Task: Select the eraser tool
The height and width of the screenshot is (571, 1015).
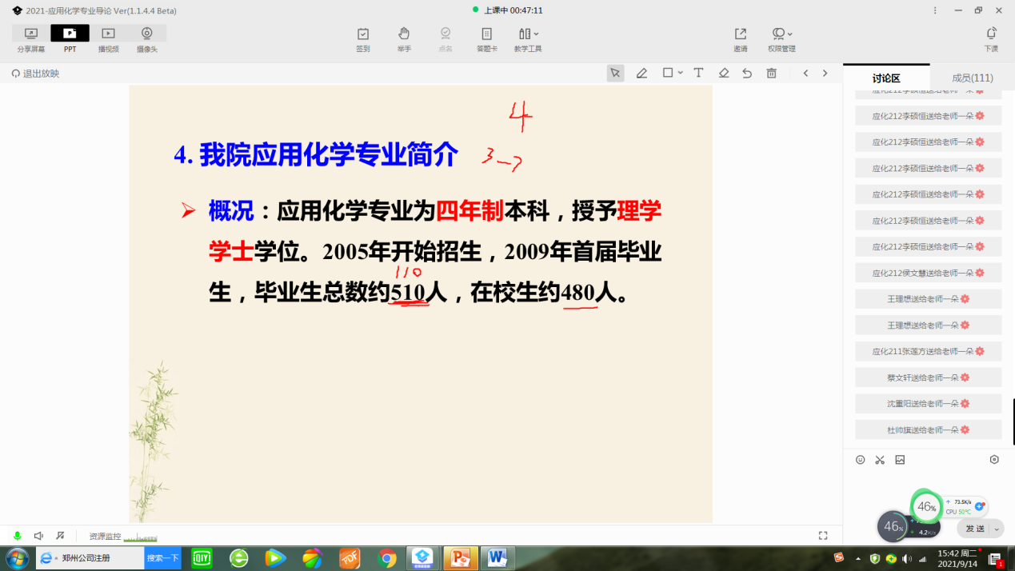Action: pyautogui.click(x=724, y=73)
